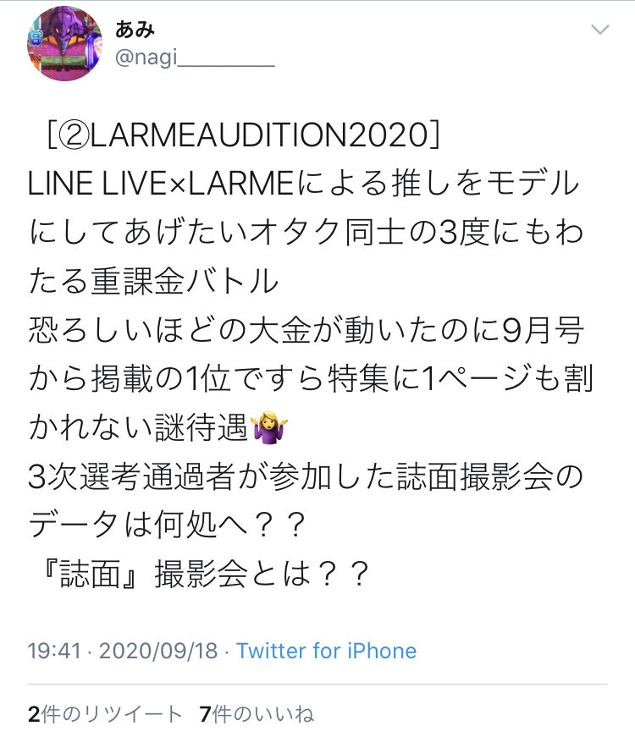Click the 2020/09/18 date
The width and height of the screenshot is (635, 737).
point(158,651)
